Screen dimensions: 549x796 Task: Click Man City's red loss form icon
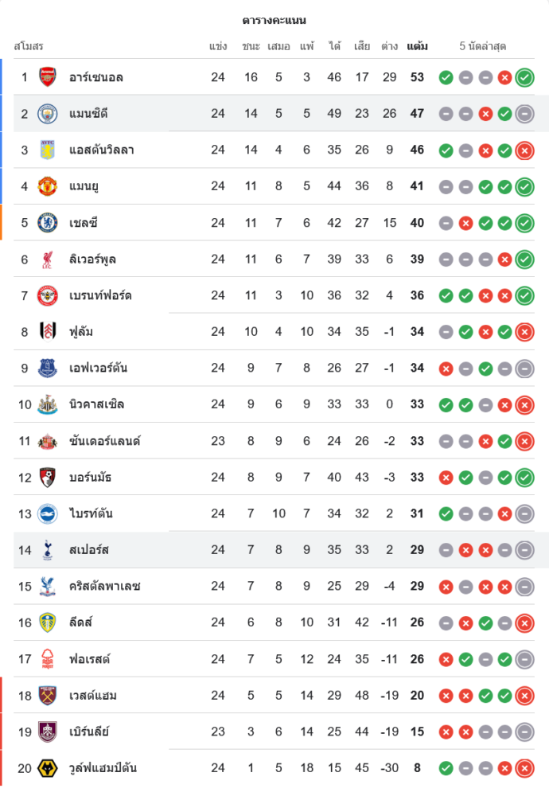point(485,114)
